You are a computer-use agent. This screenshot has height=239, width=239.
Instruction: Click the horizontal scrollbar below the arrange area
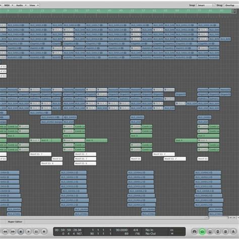(x=104, y=217)
